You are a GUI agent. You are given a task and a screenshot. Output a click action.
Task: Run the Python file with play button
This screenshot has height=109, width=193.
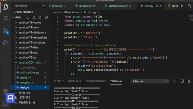coord(182,6)
